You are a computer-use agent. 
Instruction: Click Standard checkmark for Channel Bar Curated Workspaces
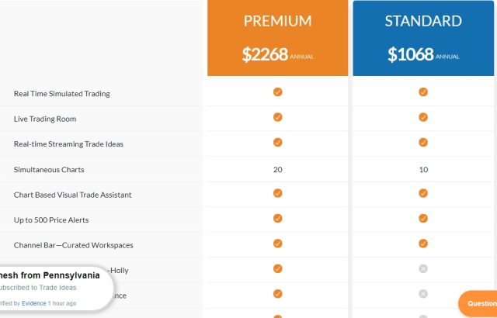click(423, 244)
